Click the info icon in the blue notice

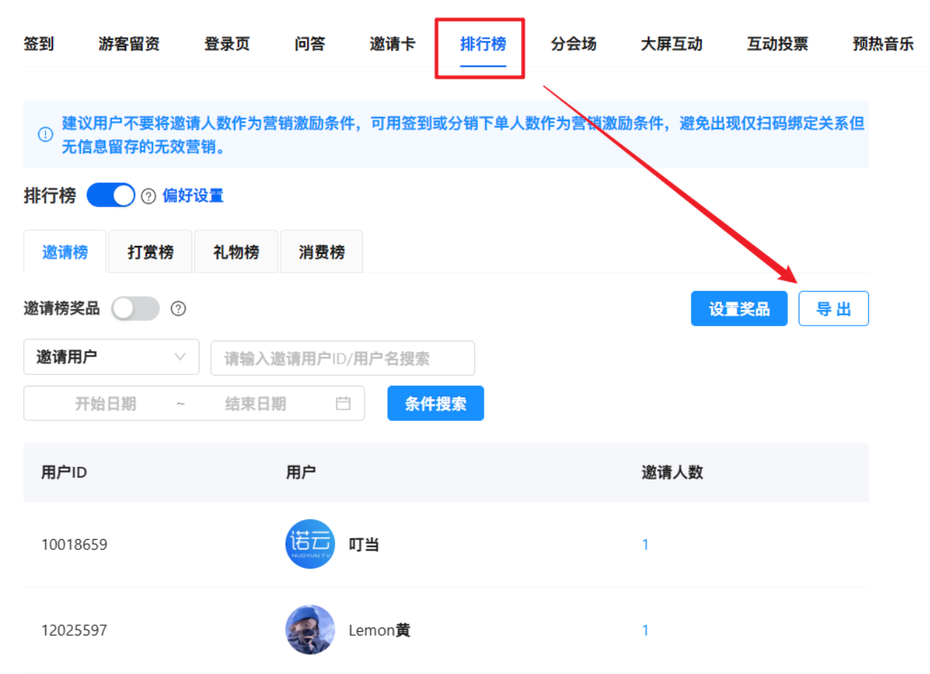[x=45, y=135]
